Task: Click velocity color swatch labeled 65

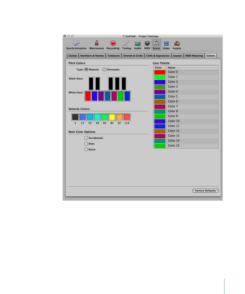Action: pos(105,117)
